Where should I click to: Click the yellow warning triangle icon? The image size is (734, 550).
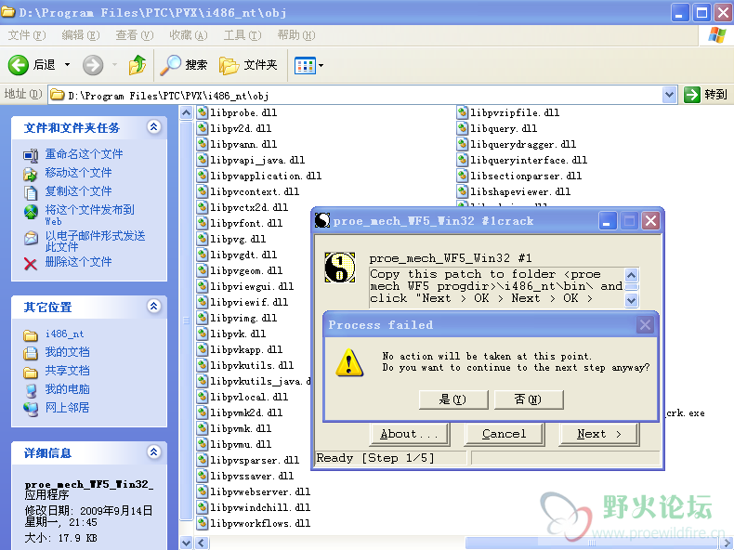(x=349, y=362)
